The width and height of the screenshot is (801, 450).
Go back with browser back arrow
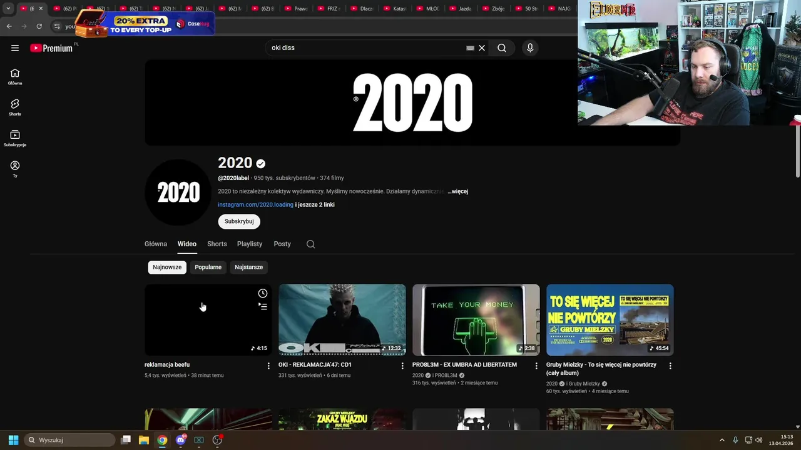tap(9, 26)
